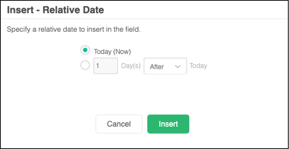The image size is (289, 149).
Task: Open the After dropdown menu
Action: (165, 66)
